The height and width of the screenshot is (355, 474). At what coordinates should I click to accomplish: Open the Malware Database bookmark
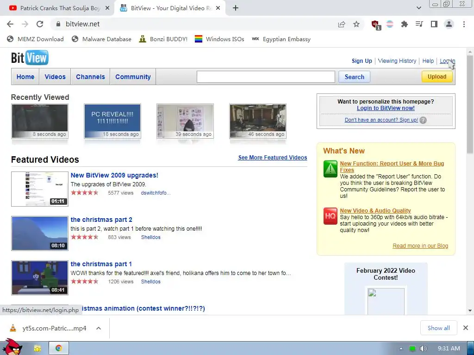pyautogui.click(x=101, y=39)
